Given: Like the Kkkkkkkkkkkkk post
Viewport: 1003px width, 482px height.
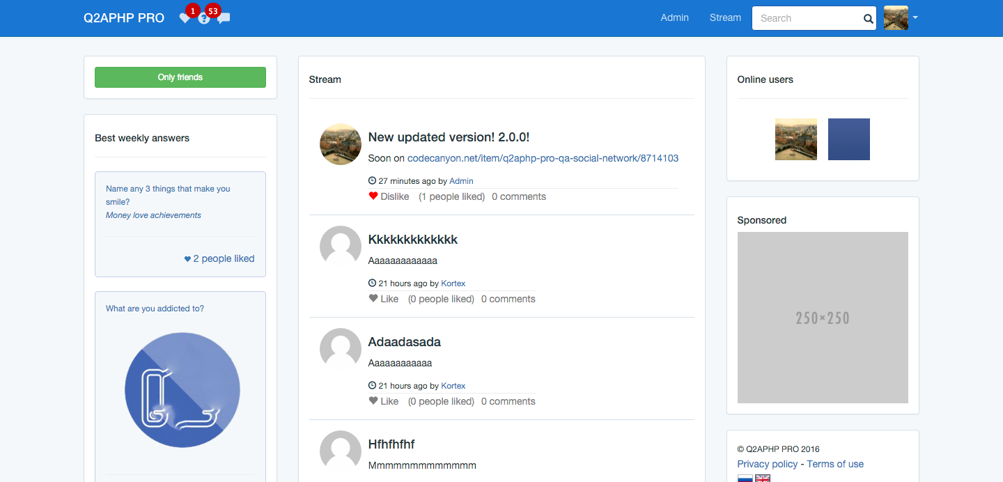Looking at the screenshot, I should pyautogui.click(x=384, y=299).
